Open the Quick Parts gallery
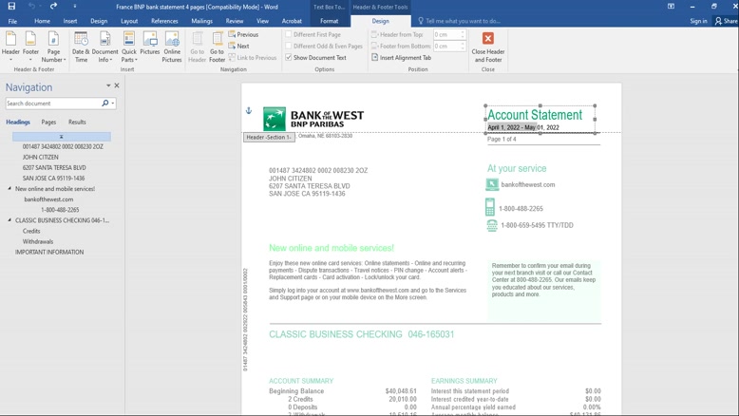Screen dimensions: 739x416 (x=129, y=46)
